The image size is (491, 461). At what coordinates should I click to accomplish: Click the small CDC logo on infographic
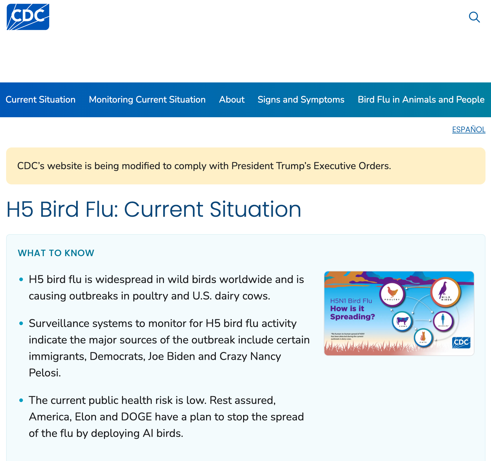[461, 342]
